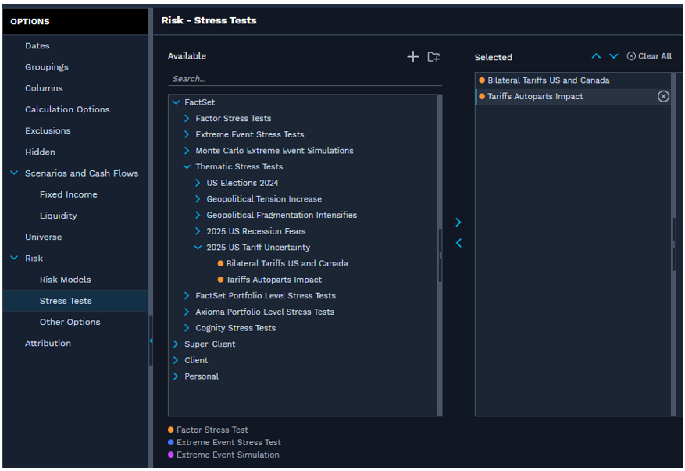Select Bilateral Tariffs US and Canada in Selected
This screenshot has width=685, height=471.
click(548, 80)
